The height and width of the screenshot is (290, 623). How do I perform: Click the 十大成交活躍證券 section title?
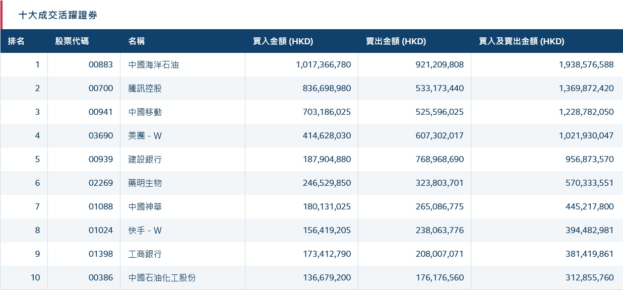coord(58,15)
